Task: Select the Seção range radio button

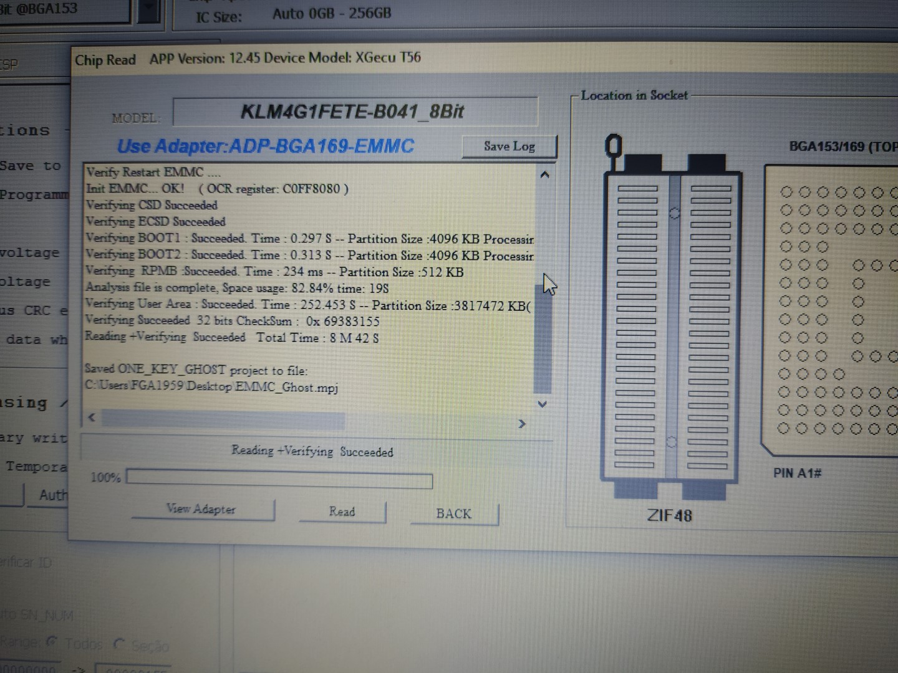Action: pyautogui.click(x=119, y=644)
